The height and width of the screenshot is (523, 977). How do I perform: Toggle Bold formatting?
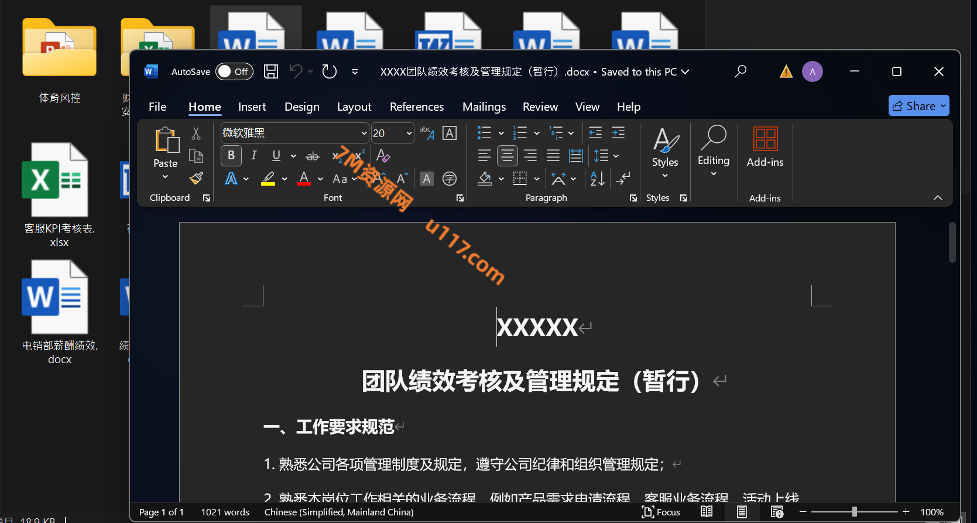click(231, 155)
